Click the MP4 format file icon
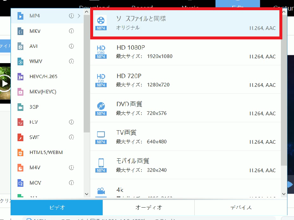 coord(20,16)
